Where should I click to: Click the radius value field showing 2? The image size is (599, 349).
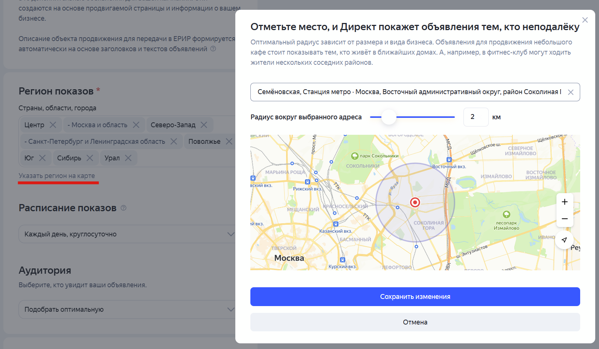[x=476, y=117]
